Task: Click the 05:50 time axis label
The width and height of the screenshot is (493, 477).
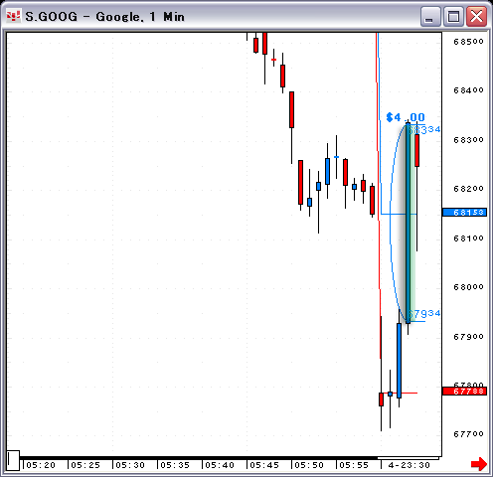Action: (309, 465)
